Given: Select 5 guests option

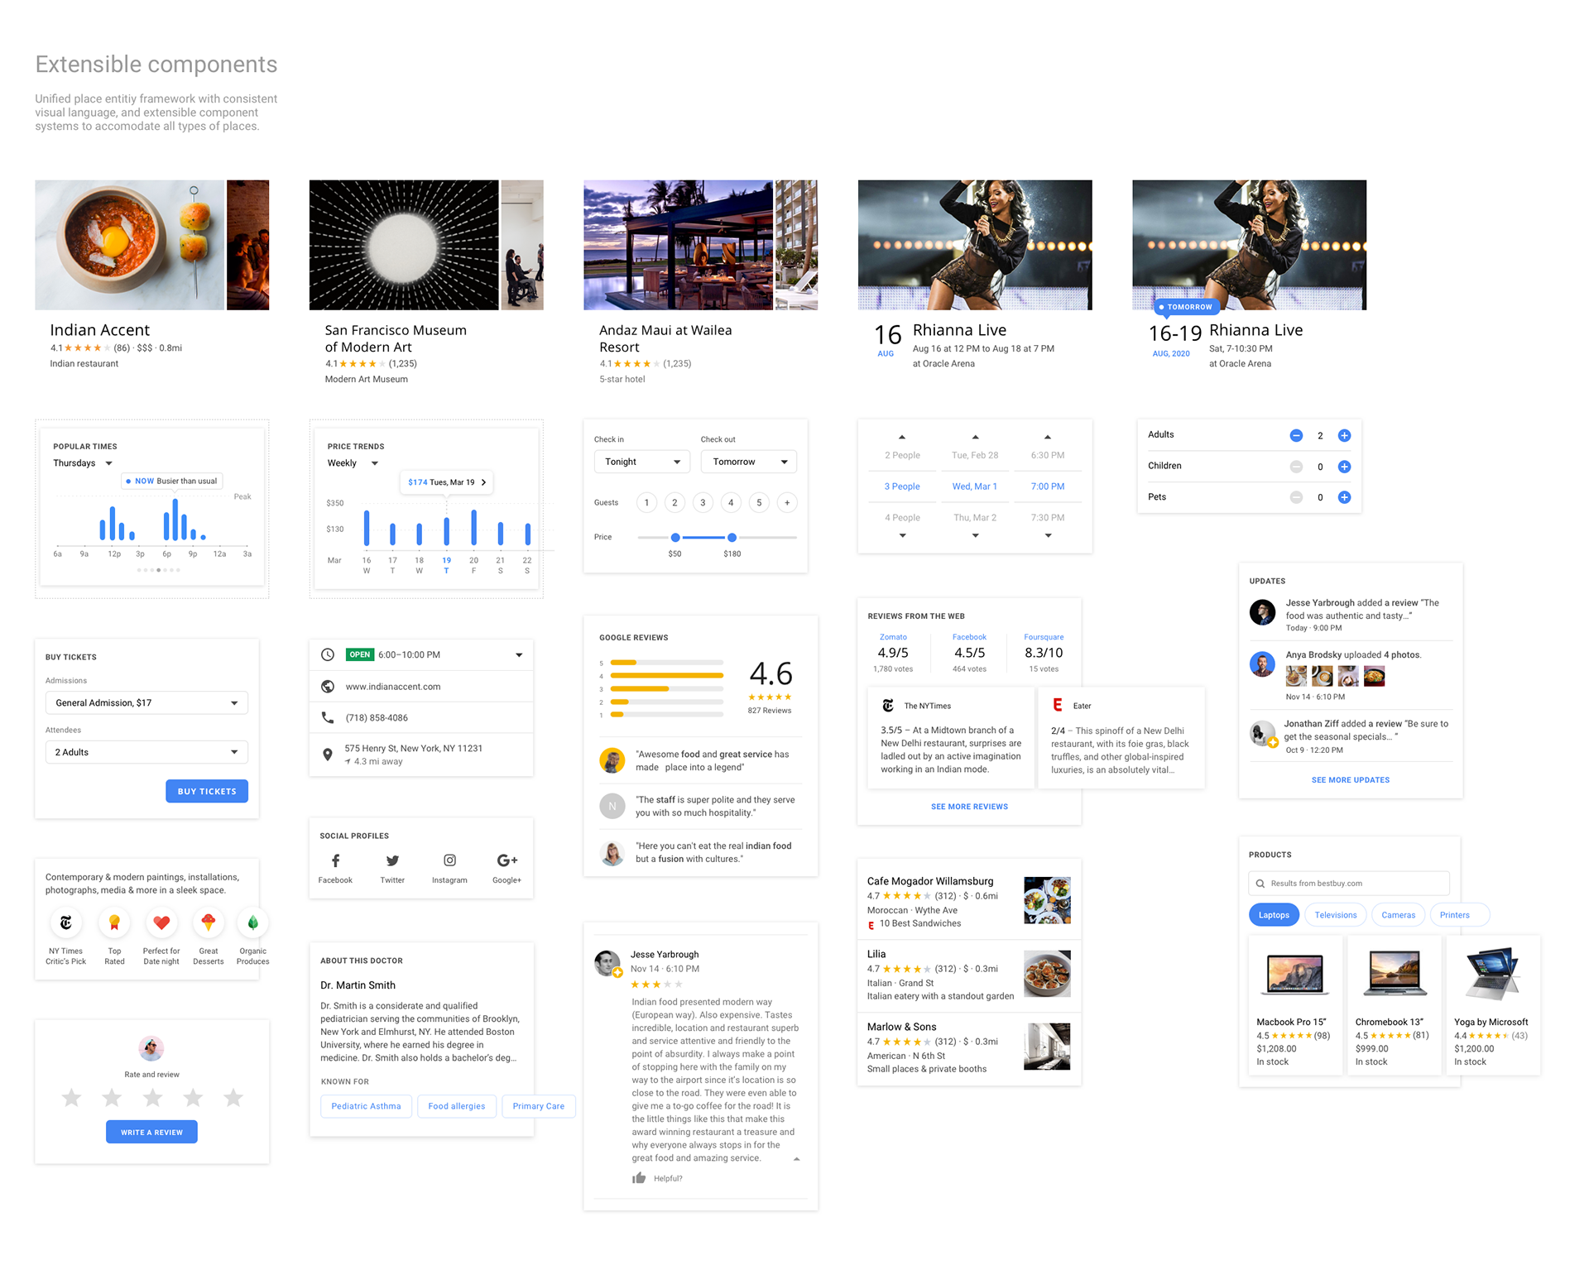Looking at the screenshot, I should click(x=759, y=502).
